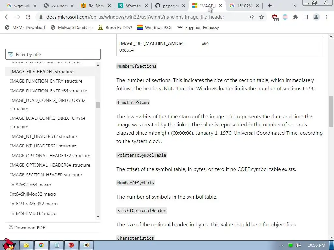The height and width of the screenshot is (250, 334).
Task: Expand the tab search dropdown arrow
Action: (295, 6)
